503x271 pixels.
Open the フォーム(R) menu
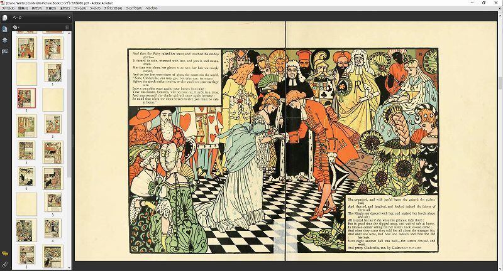(80, 8)
